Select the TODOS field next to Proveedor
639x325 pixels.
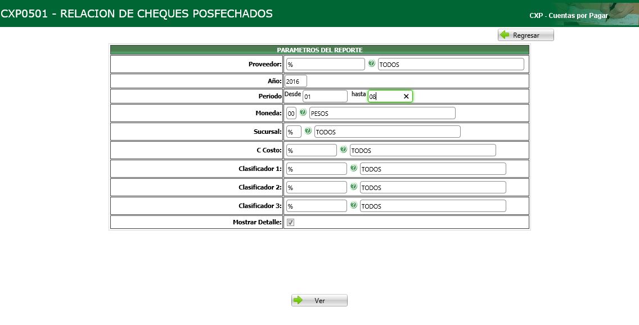tap(453, 64)
